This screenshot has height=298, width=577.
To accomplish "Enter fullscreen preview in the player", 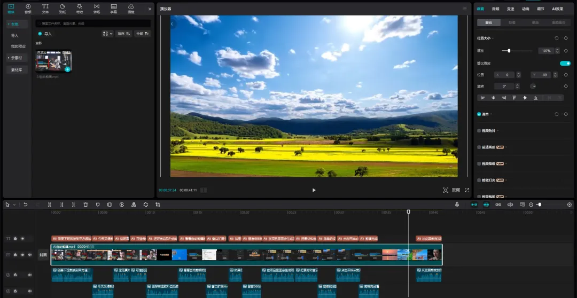I will tap(467, 190).
